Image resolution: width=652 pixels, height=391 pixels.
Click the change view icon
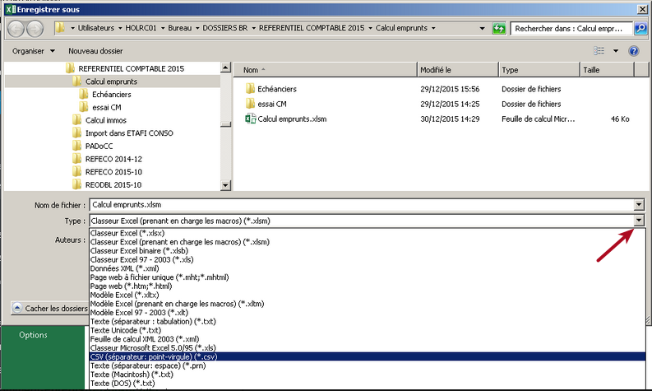tap(599, 51)
